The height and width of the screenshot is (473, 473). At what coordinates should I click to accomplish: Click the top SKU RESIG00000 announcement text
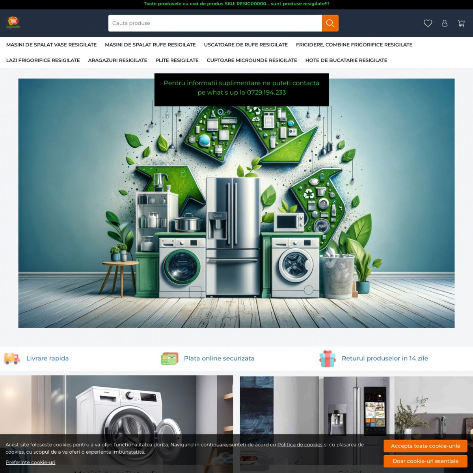(x=236, y=4)
